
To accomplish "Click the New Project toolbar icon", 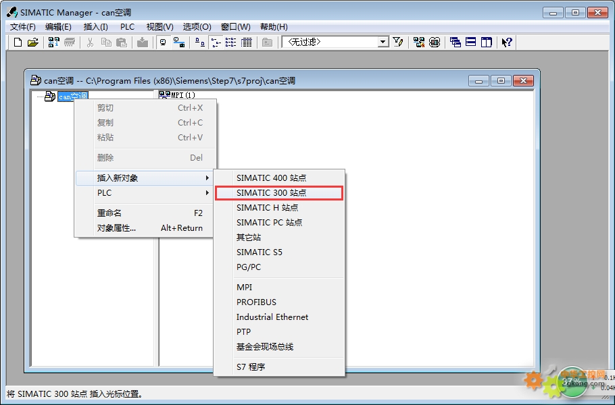I will coord(18,43).
